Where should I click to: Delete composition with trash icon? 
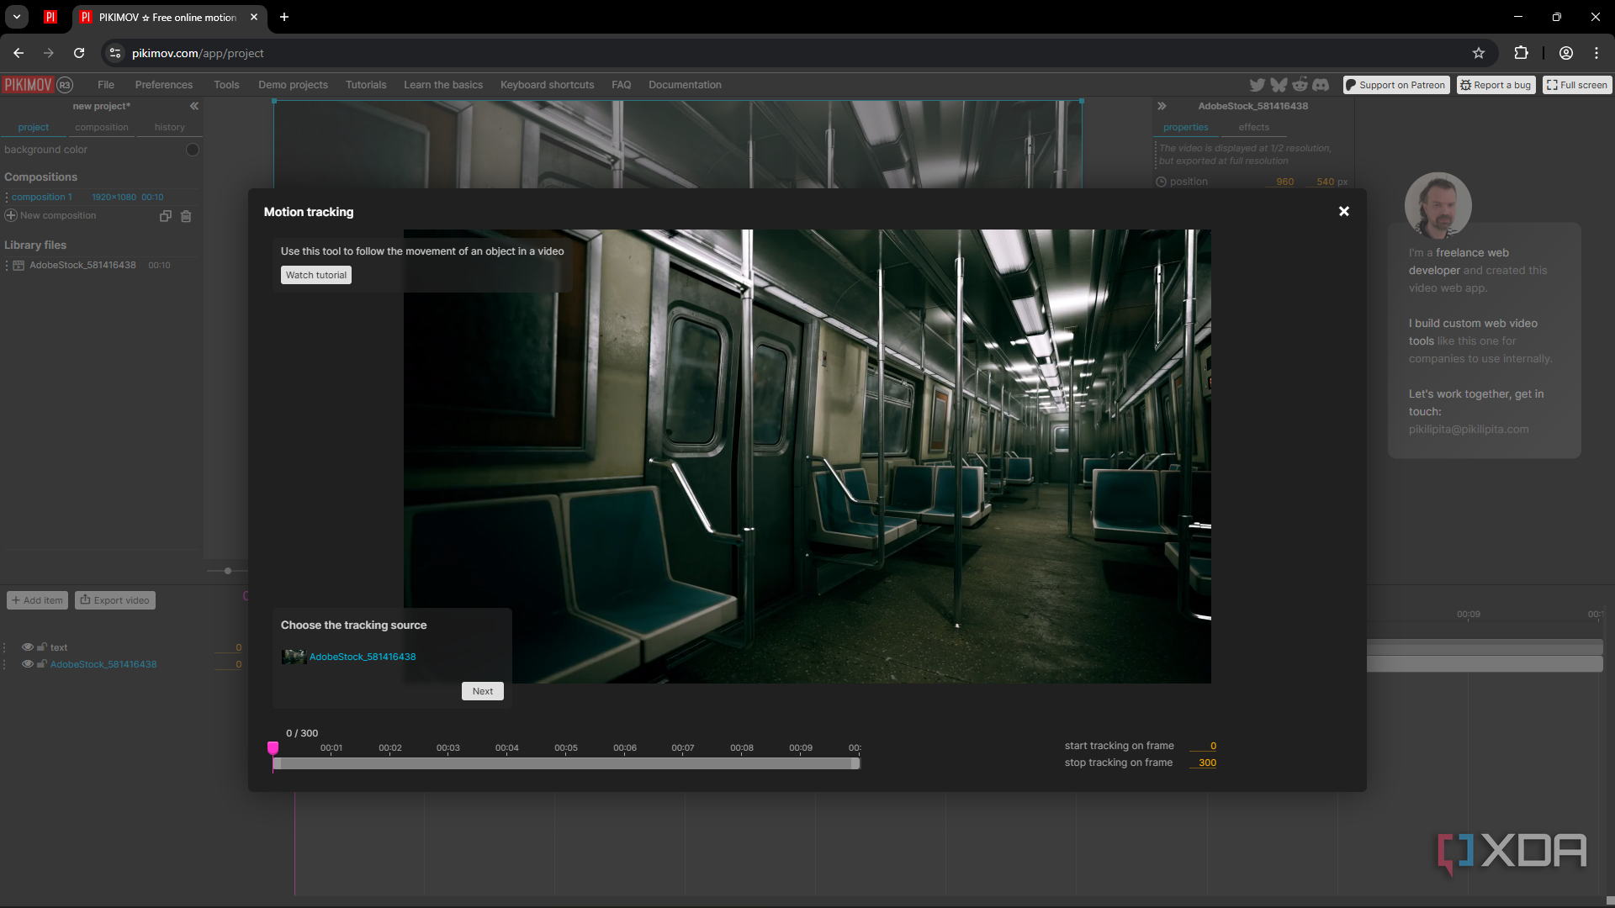click(186, 216)
